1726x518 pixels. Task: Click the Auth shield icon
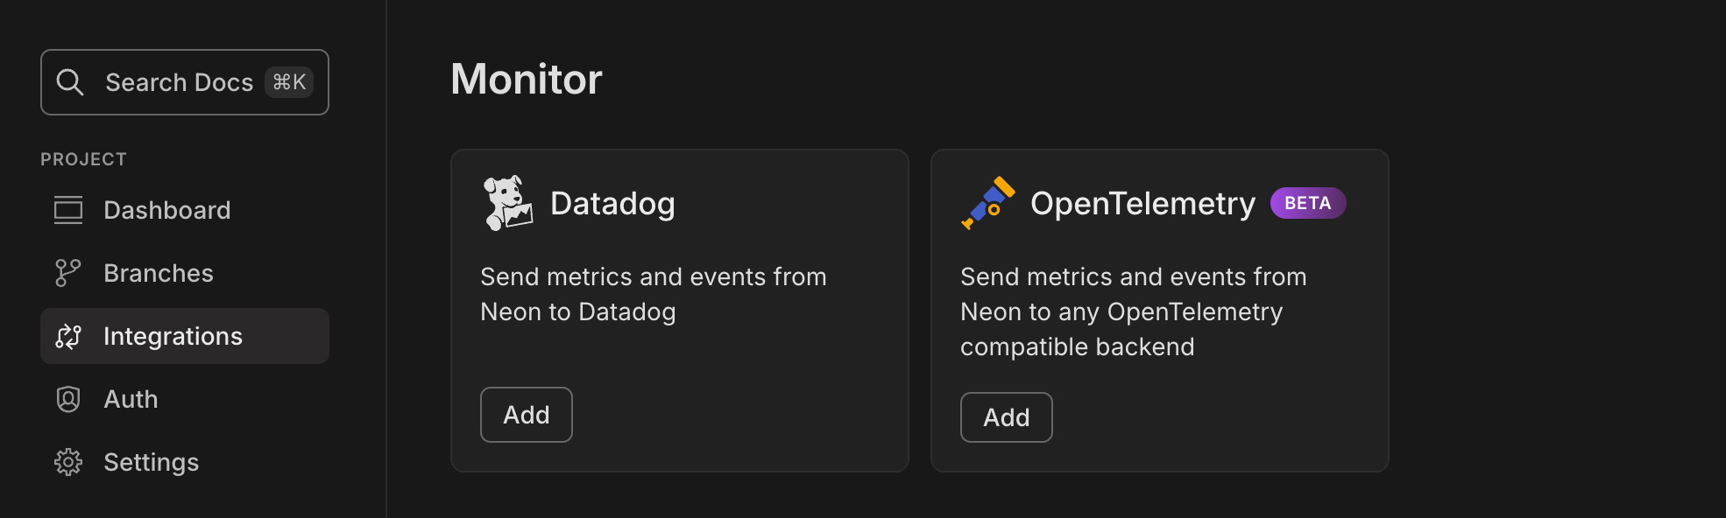tap(67, 398)
